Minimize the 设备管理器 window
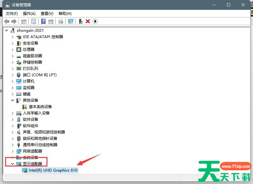 [214, 5]
